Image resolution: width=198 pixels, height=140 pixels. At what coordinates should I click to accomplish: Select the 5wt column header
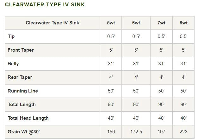coord(111,23)
